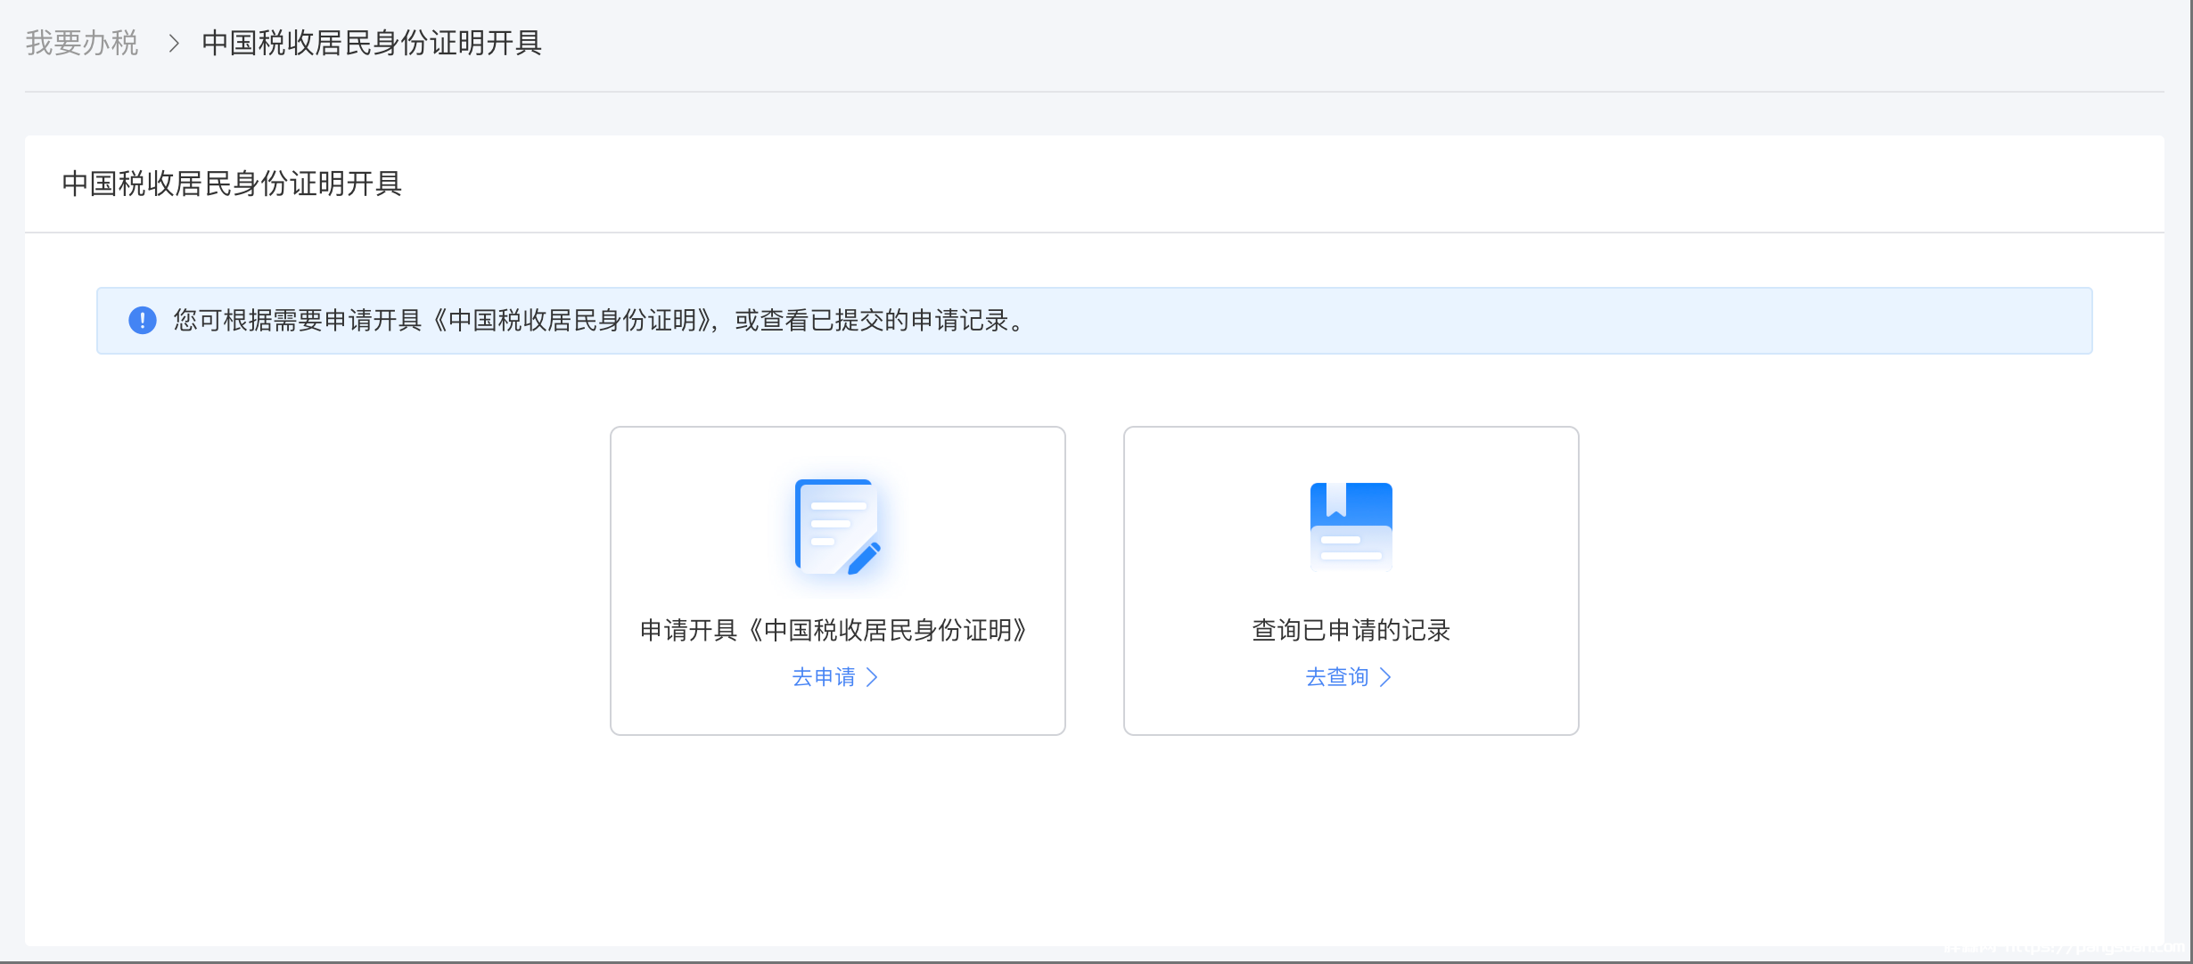Click the arrow right of 去申请
2193x964 pixels.
pyautogui.click(x=873, y=677)
